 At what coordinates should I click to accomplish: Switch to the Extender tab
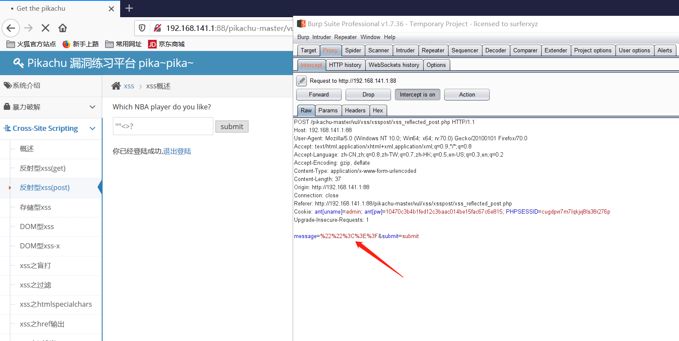point(556,50)
